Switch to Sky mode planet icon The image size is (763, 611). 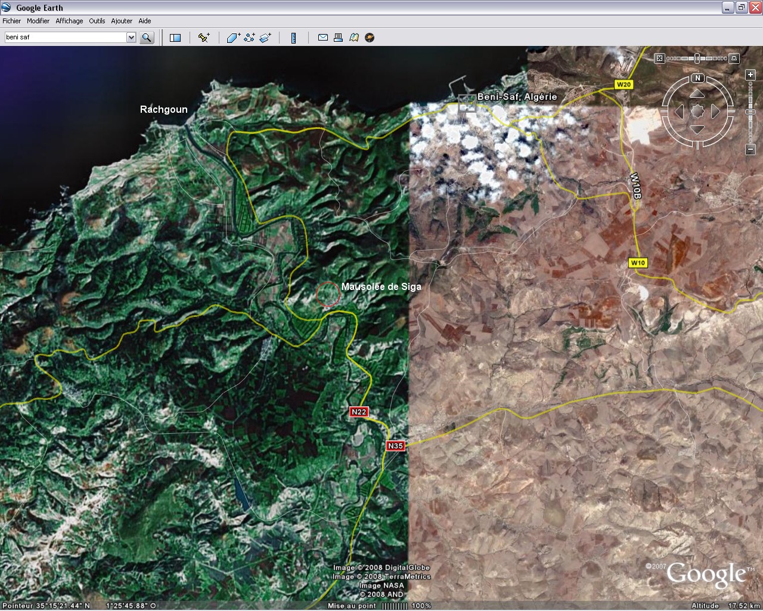[x=370, y=38]
